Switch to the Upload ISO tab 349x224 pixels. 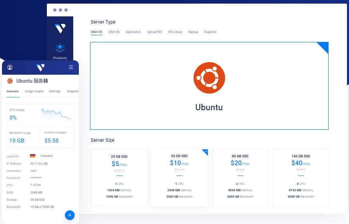click(154, 32)
